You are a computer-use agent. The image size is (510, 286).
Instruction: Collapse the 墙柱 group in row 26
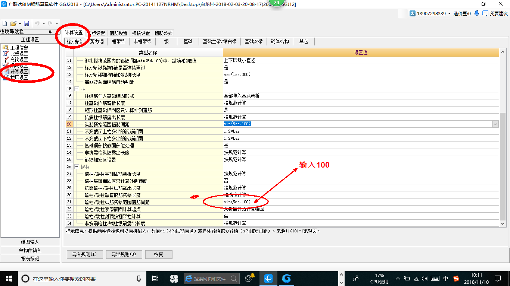(x=77, y=167)
